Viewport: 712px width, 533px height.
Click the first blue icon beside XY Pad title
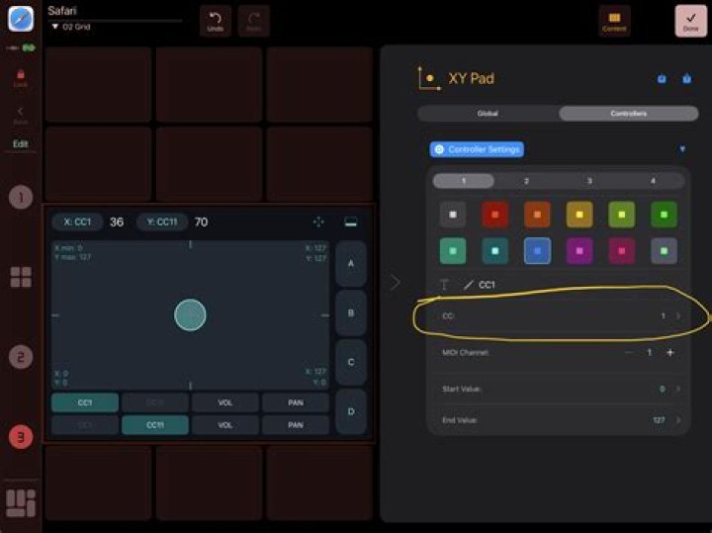click(x=662, y=79)
